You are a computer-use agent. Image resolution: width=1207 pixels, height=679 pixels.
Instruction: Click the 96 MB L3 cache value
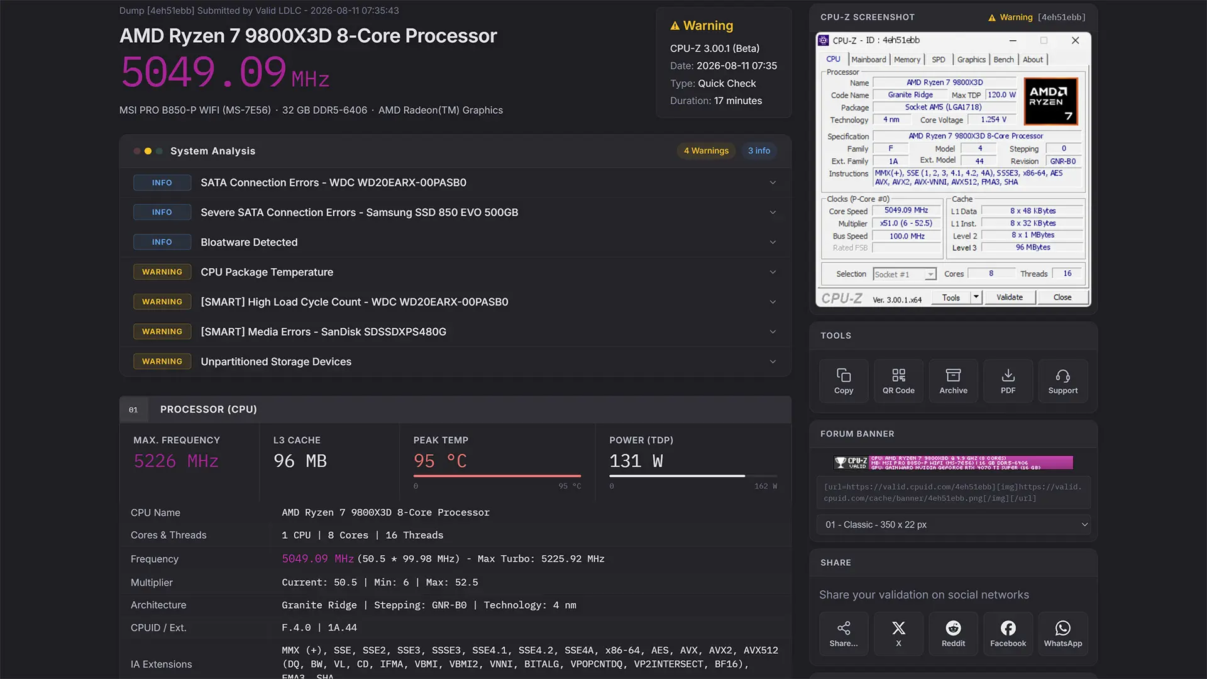[x=300, y=461]
